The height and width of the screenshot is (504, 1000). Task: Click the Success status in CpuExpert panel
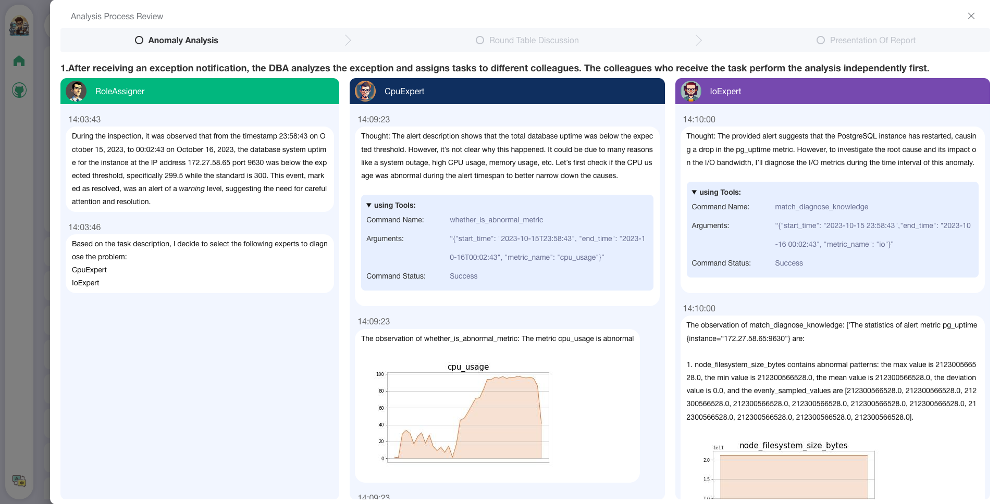click(x=463, y=276)
